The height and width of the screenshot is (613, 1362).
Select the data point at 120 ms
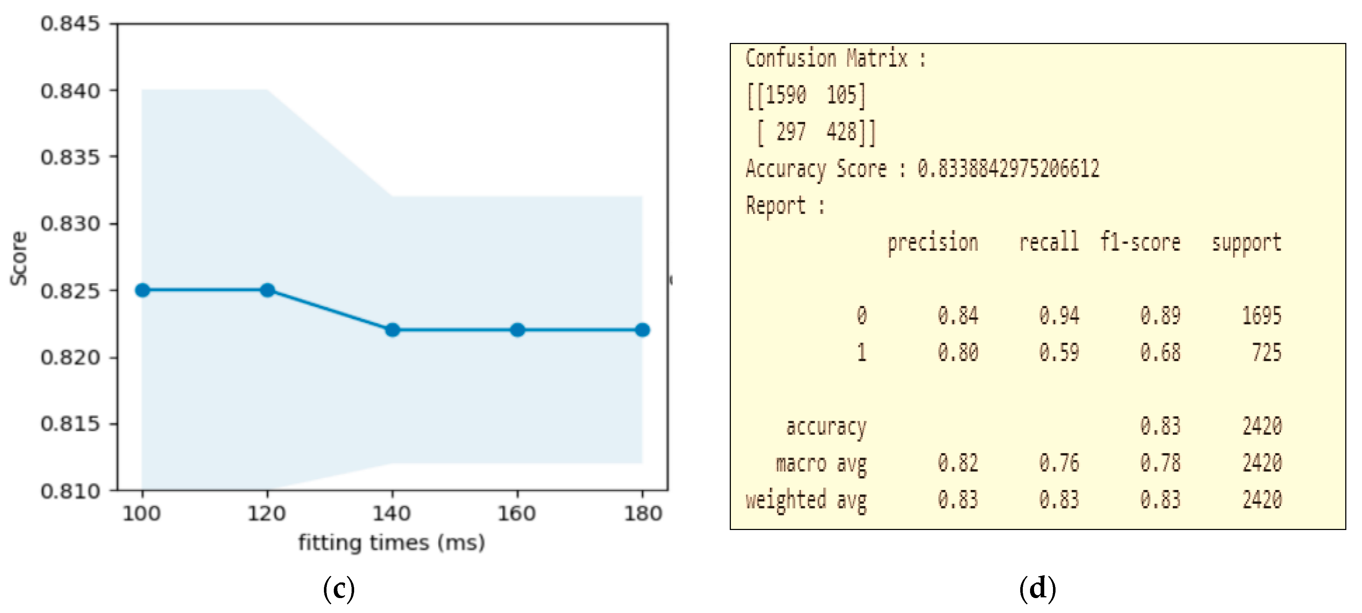coord(268,290)
